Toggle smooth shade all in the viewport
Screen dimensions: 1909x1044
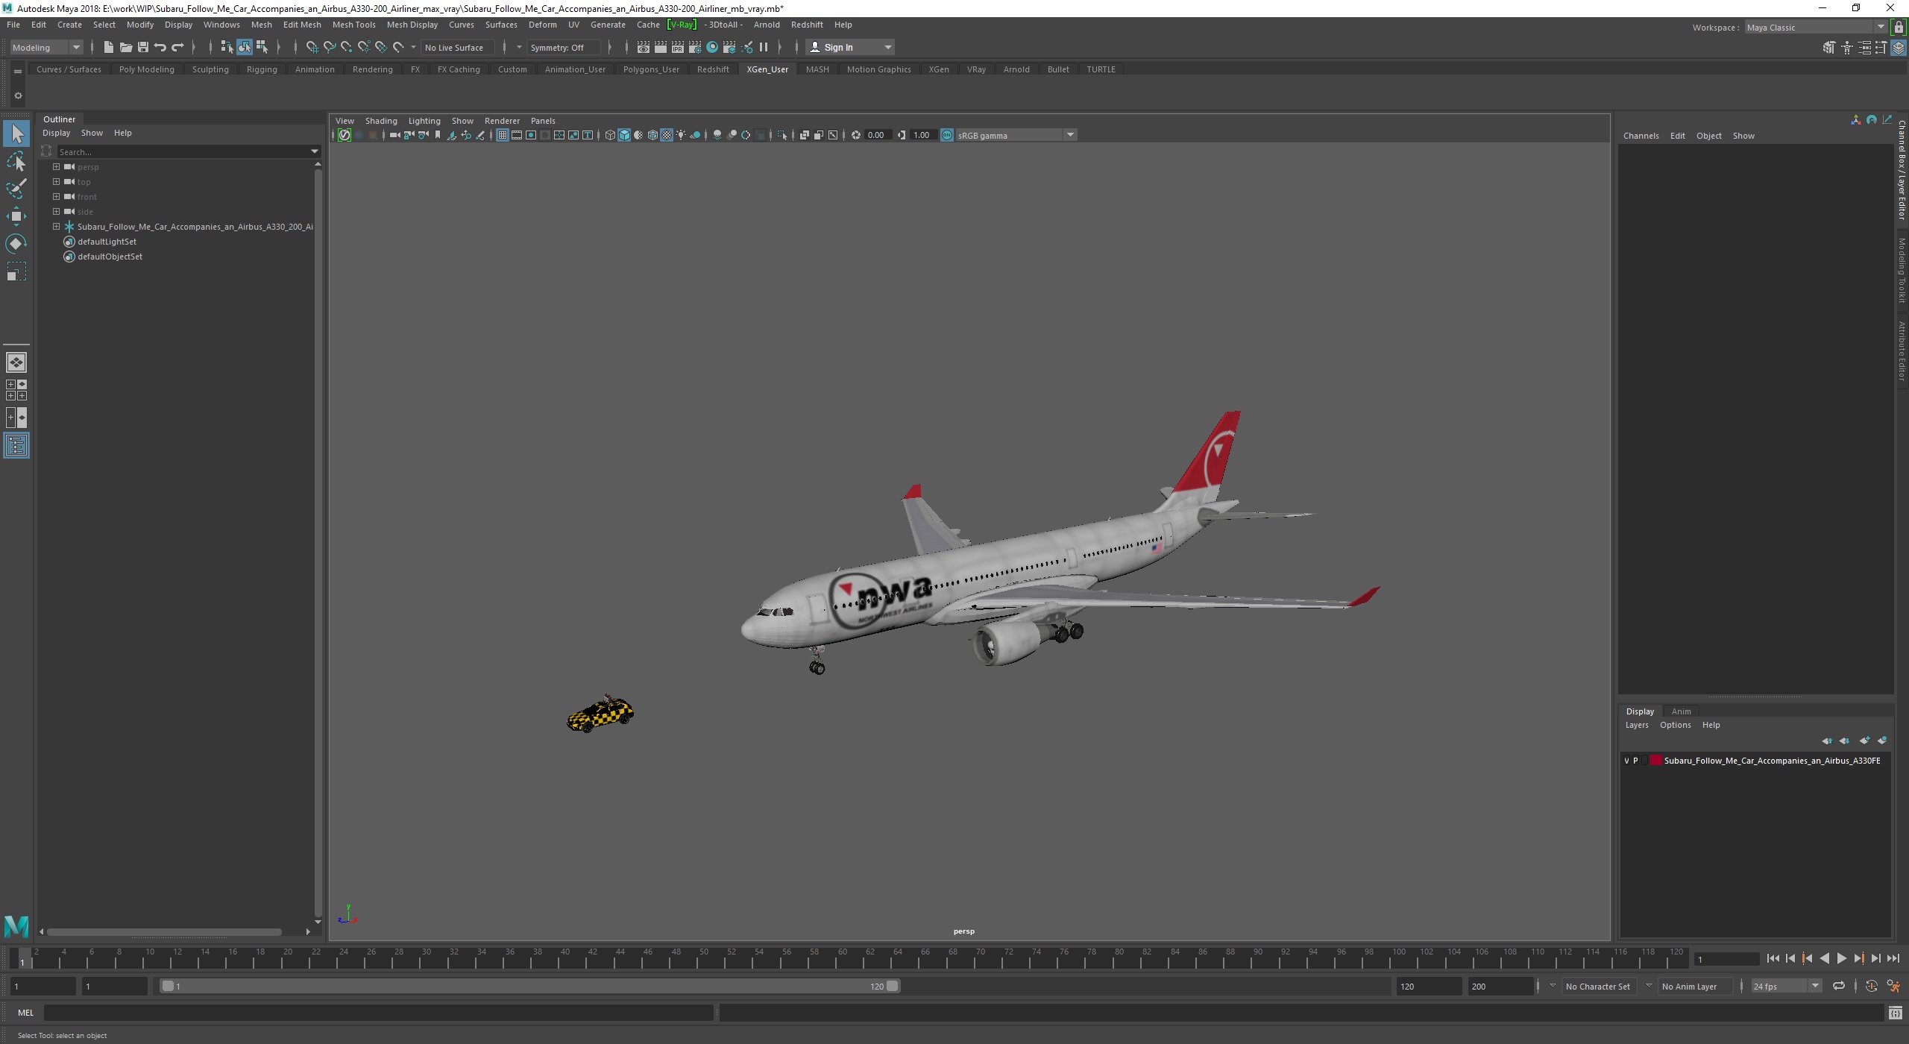(624, 135)
